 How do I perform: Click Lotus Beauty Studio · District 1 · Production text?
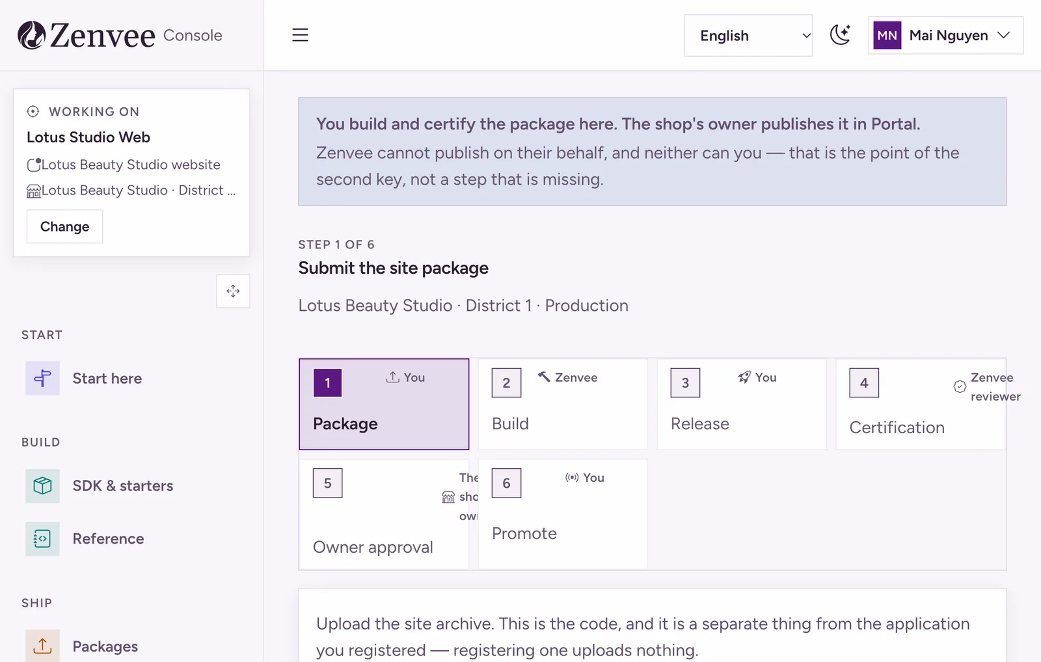click(463, 306)
